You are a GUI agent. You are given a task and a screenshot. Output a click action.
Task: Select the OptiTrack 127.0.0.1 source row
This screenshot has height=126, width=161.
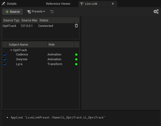(41, 26)
